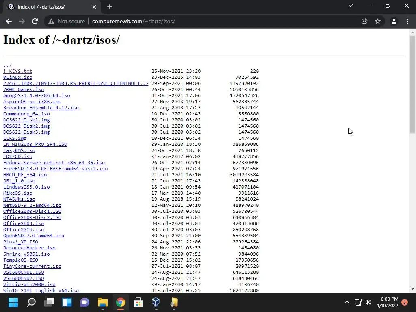Open File Explorer from the taskbar
The image size is (416, 312).
click(x=102, y=302)
